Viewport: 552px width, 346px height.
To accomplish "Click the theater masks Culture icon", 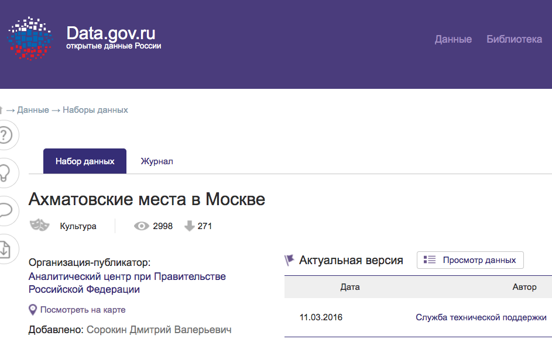I will click(39, 226).
